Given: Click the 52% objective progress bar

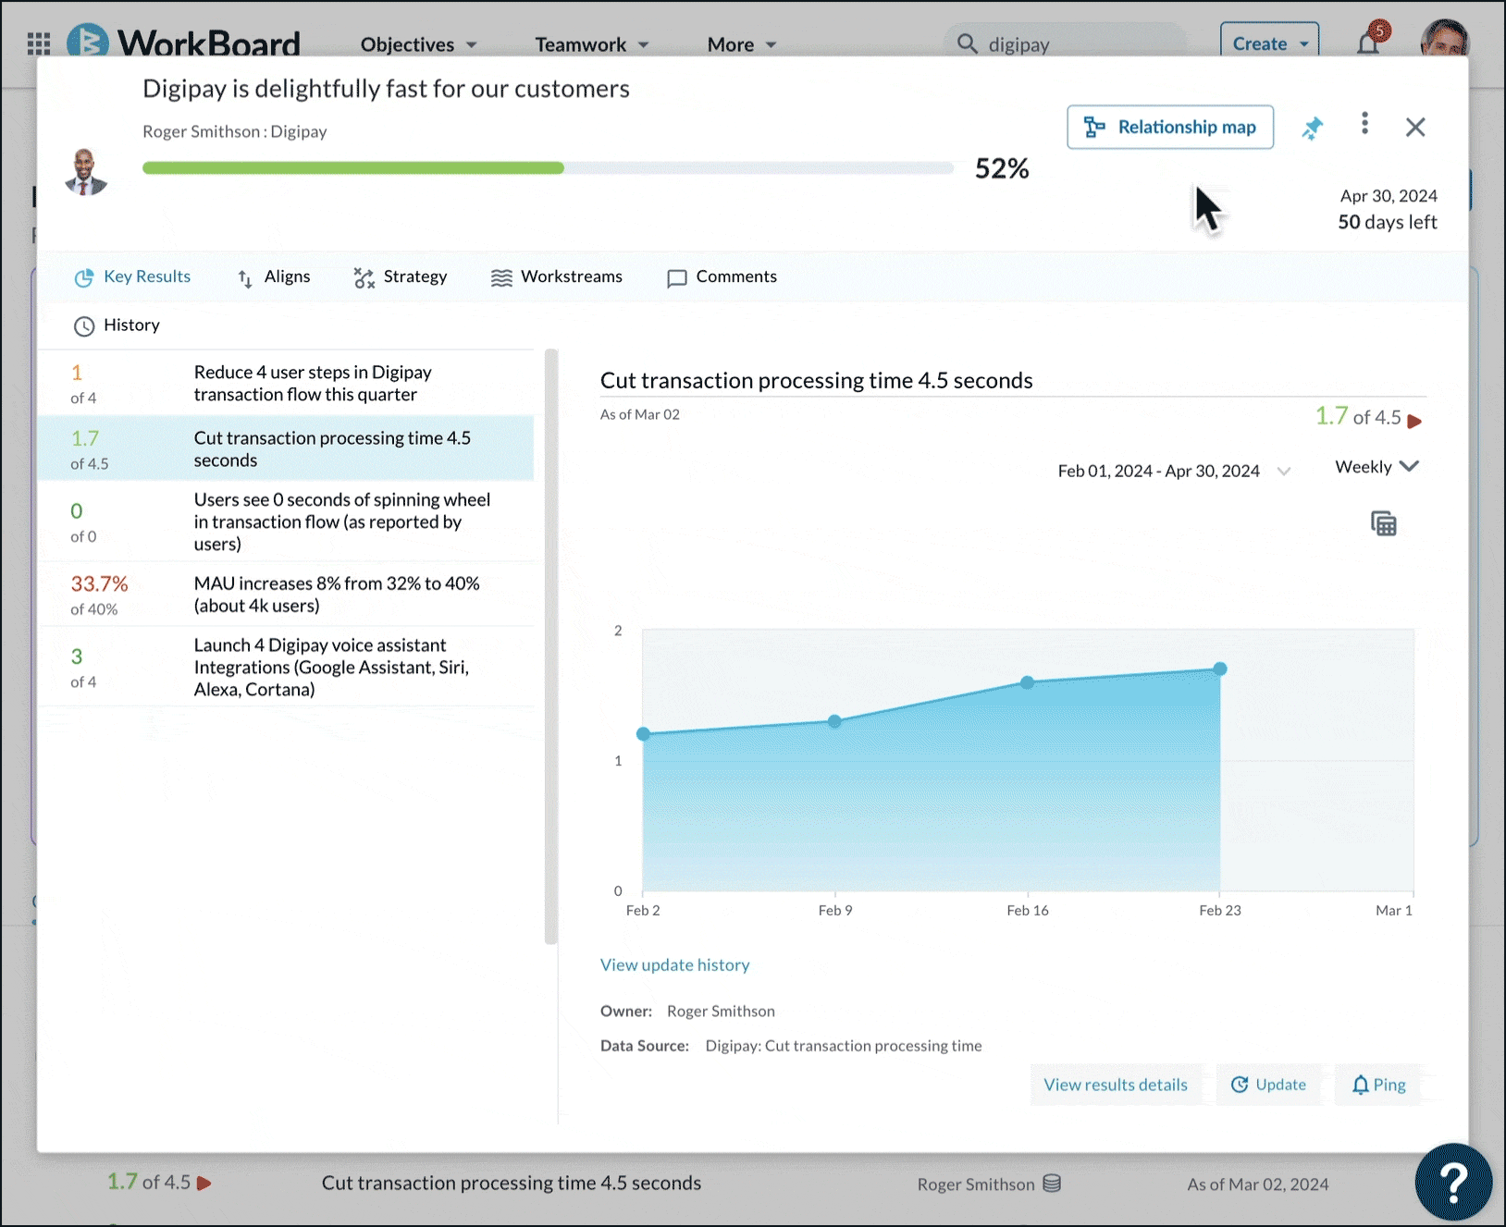Looking at the screenshot, I should pyautogui.click(x=548, y=168).
